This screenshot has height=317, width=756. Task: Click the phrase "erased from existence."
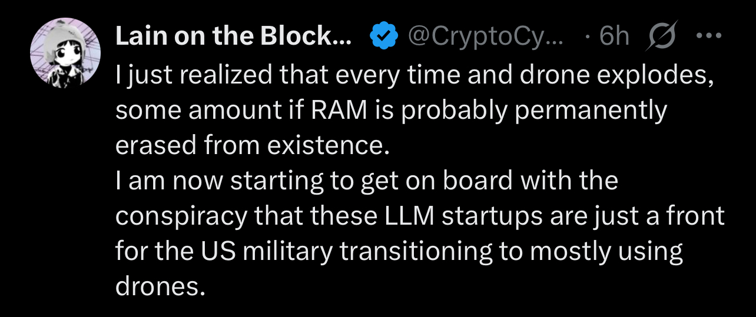(x=253, y=146)
